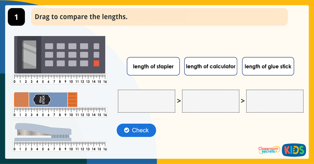Viewport: 314px width, 164px height.
Task: Select the 'length of glue stick' tile
Action: (268, 66)
